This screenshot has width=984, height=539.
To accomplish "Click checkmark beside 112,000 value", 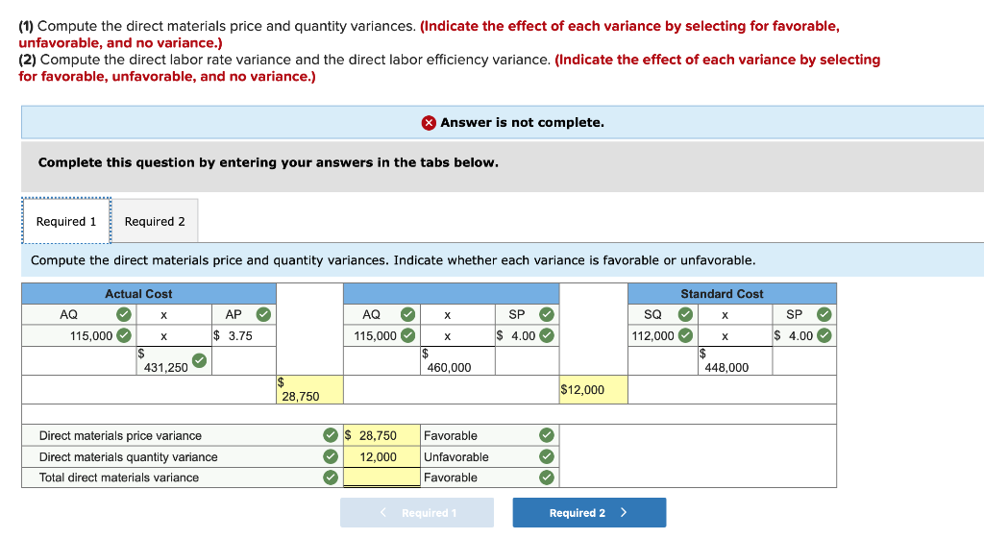I will tap(685, 335).
